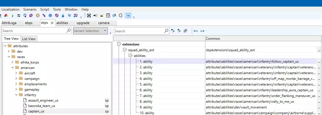Screen dimensions: 322x115
Task: Switch to List View tab
Action: [x=29, y=39]
